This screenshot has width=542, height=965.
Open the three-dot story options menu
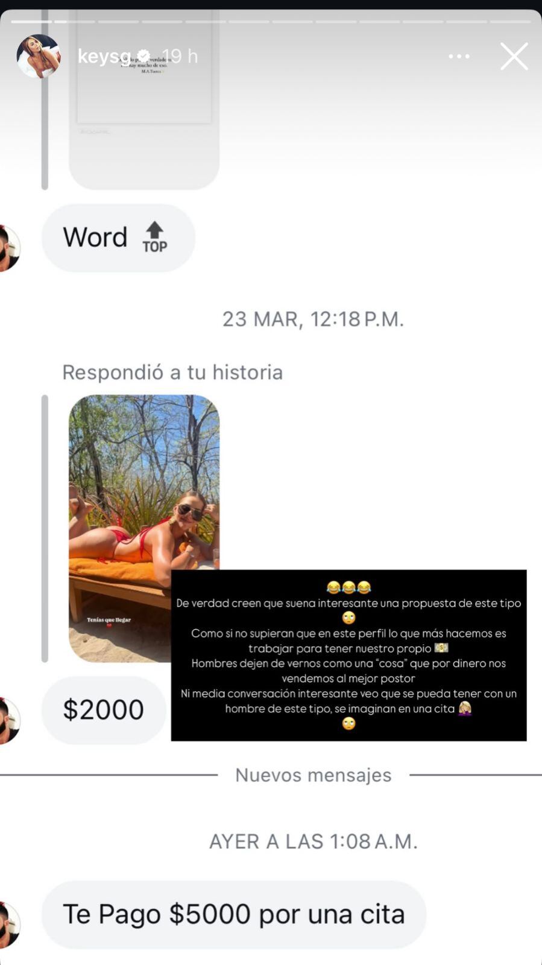(459, 56)
